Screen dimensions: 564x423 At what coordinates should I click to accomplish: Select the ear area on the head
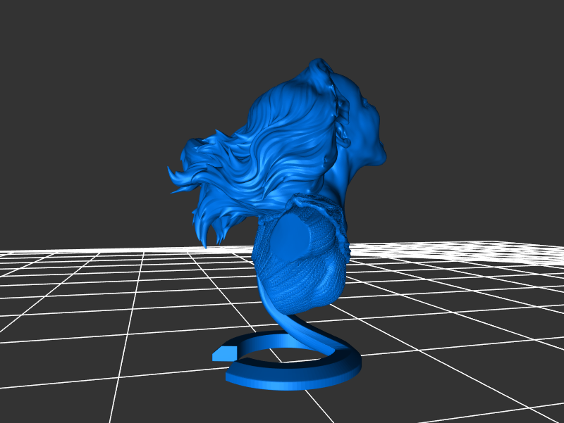click(x=343, y=134)
